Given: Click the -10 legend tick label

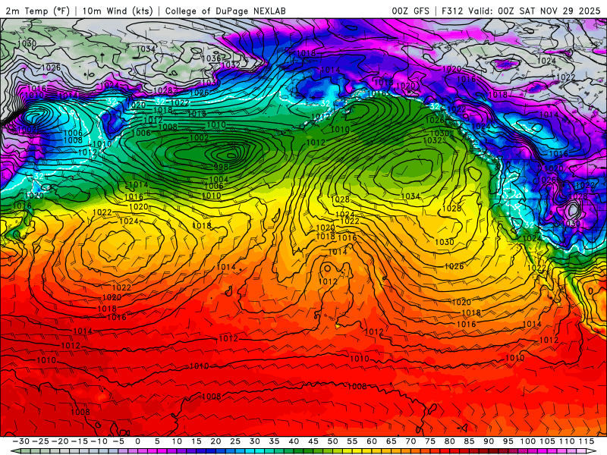Looking at the screenshot, I should 99,441.
